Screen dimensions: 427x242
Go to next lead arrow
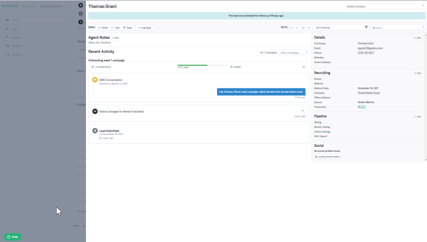coord(81,22)
